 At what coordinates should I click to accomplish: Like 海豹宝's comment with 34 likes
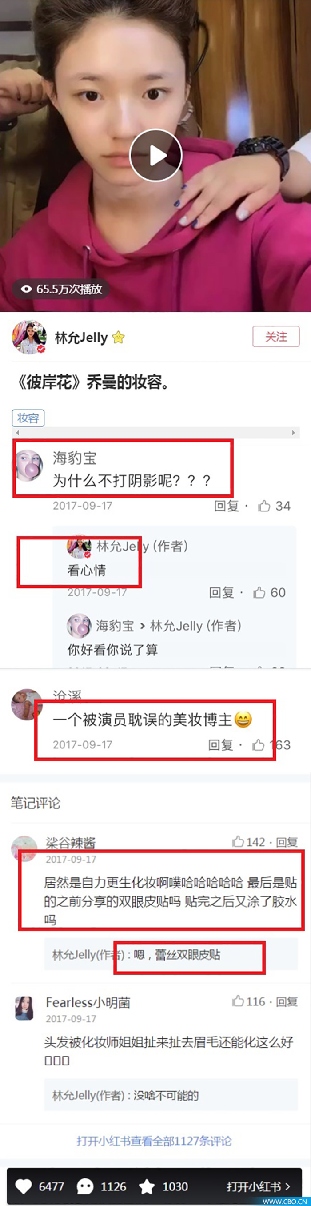[x=264, y=506]
